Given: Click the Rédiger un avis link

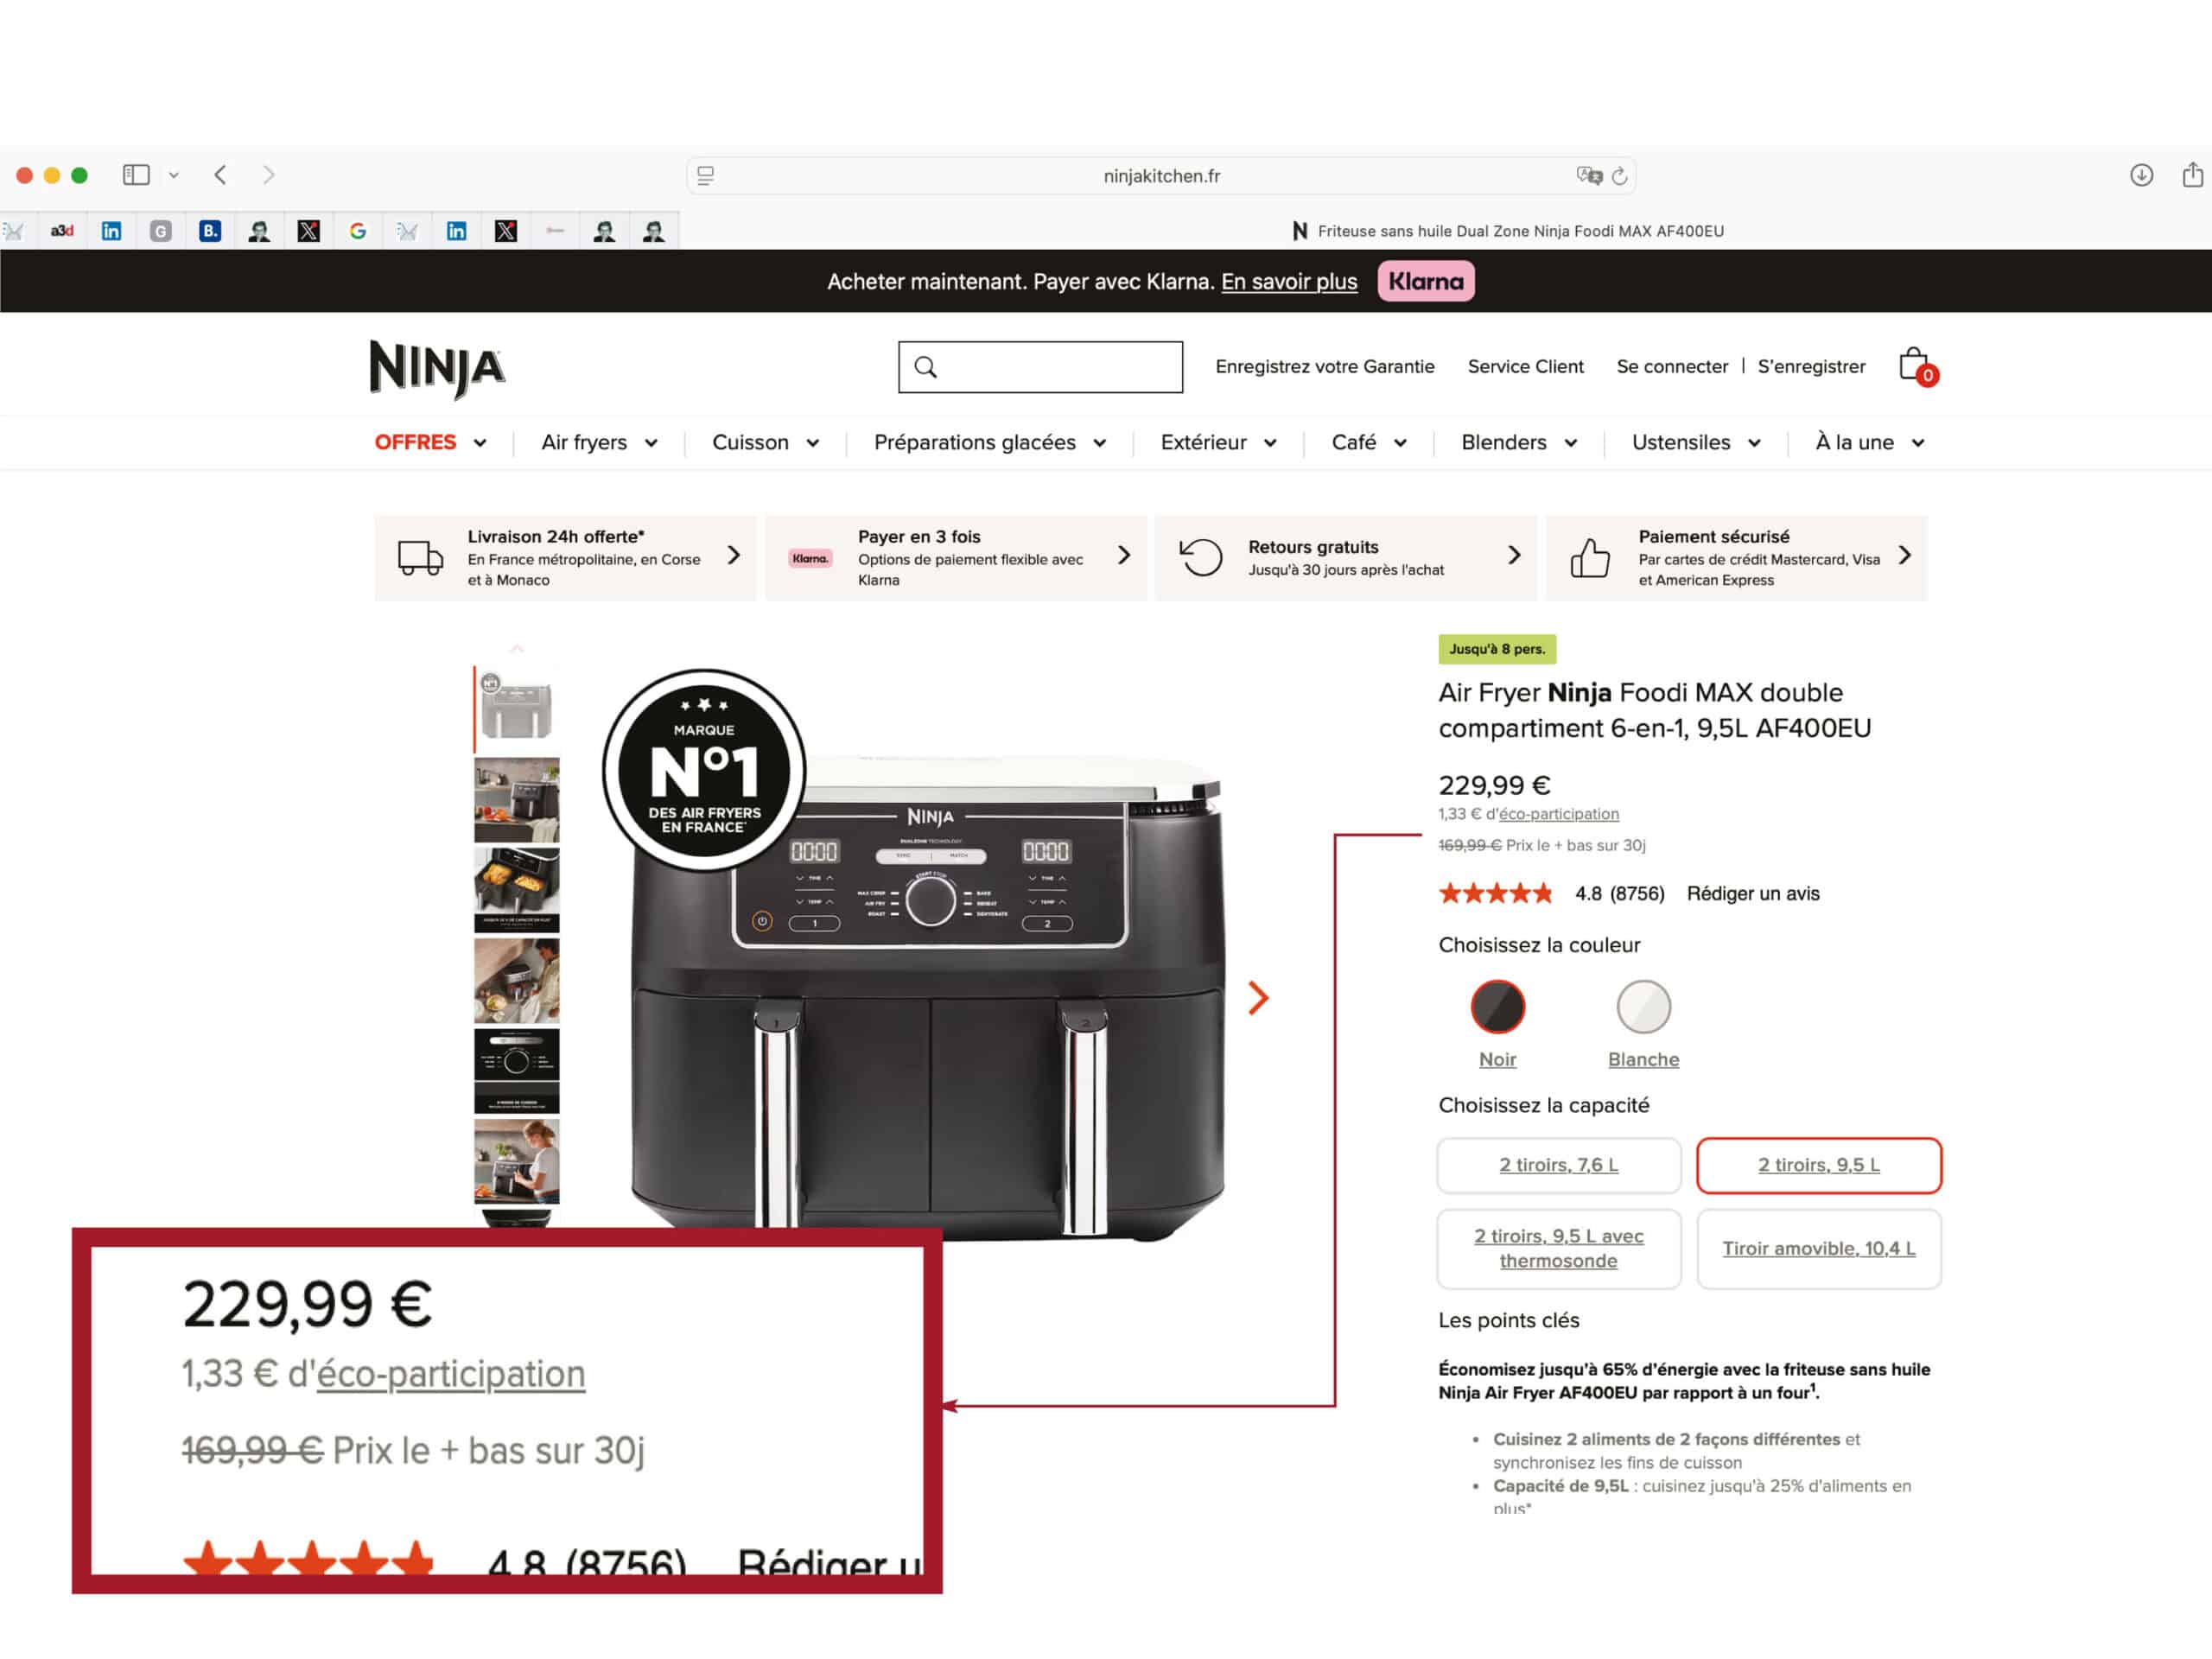Looking at the screenshot, I should tap(1752, 893).
